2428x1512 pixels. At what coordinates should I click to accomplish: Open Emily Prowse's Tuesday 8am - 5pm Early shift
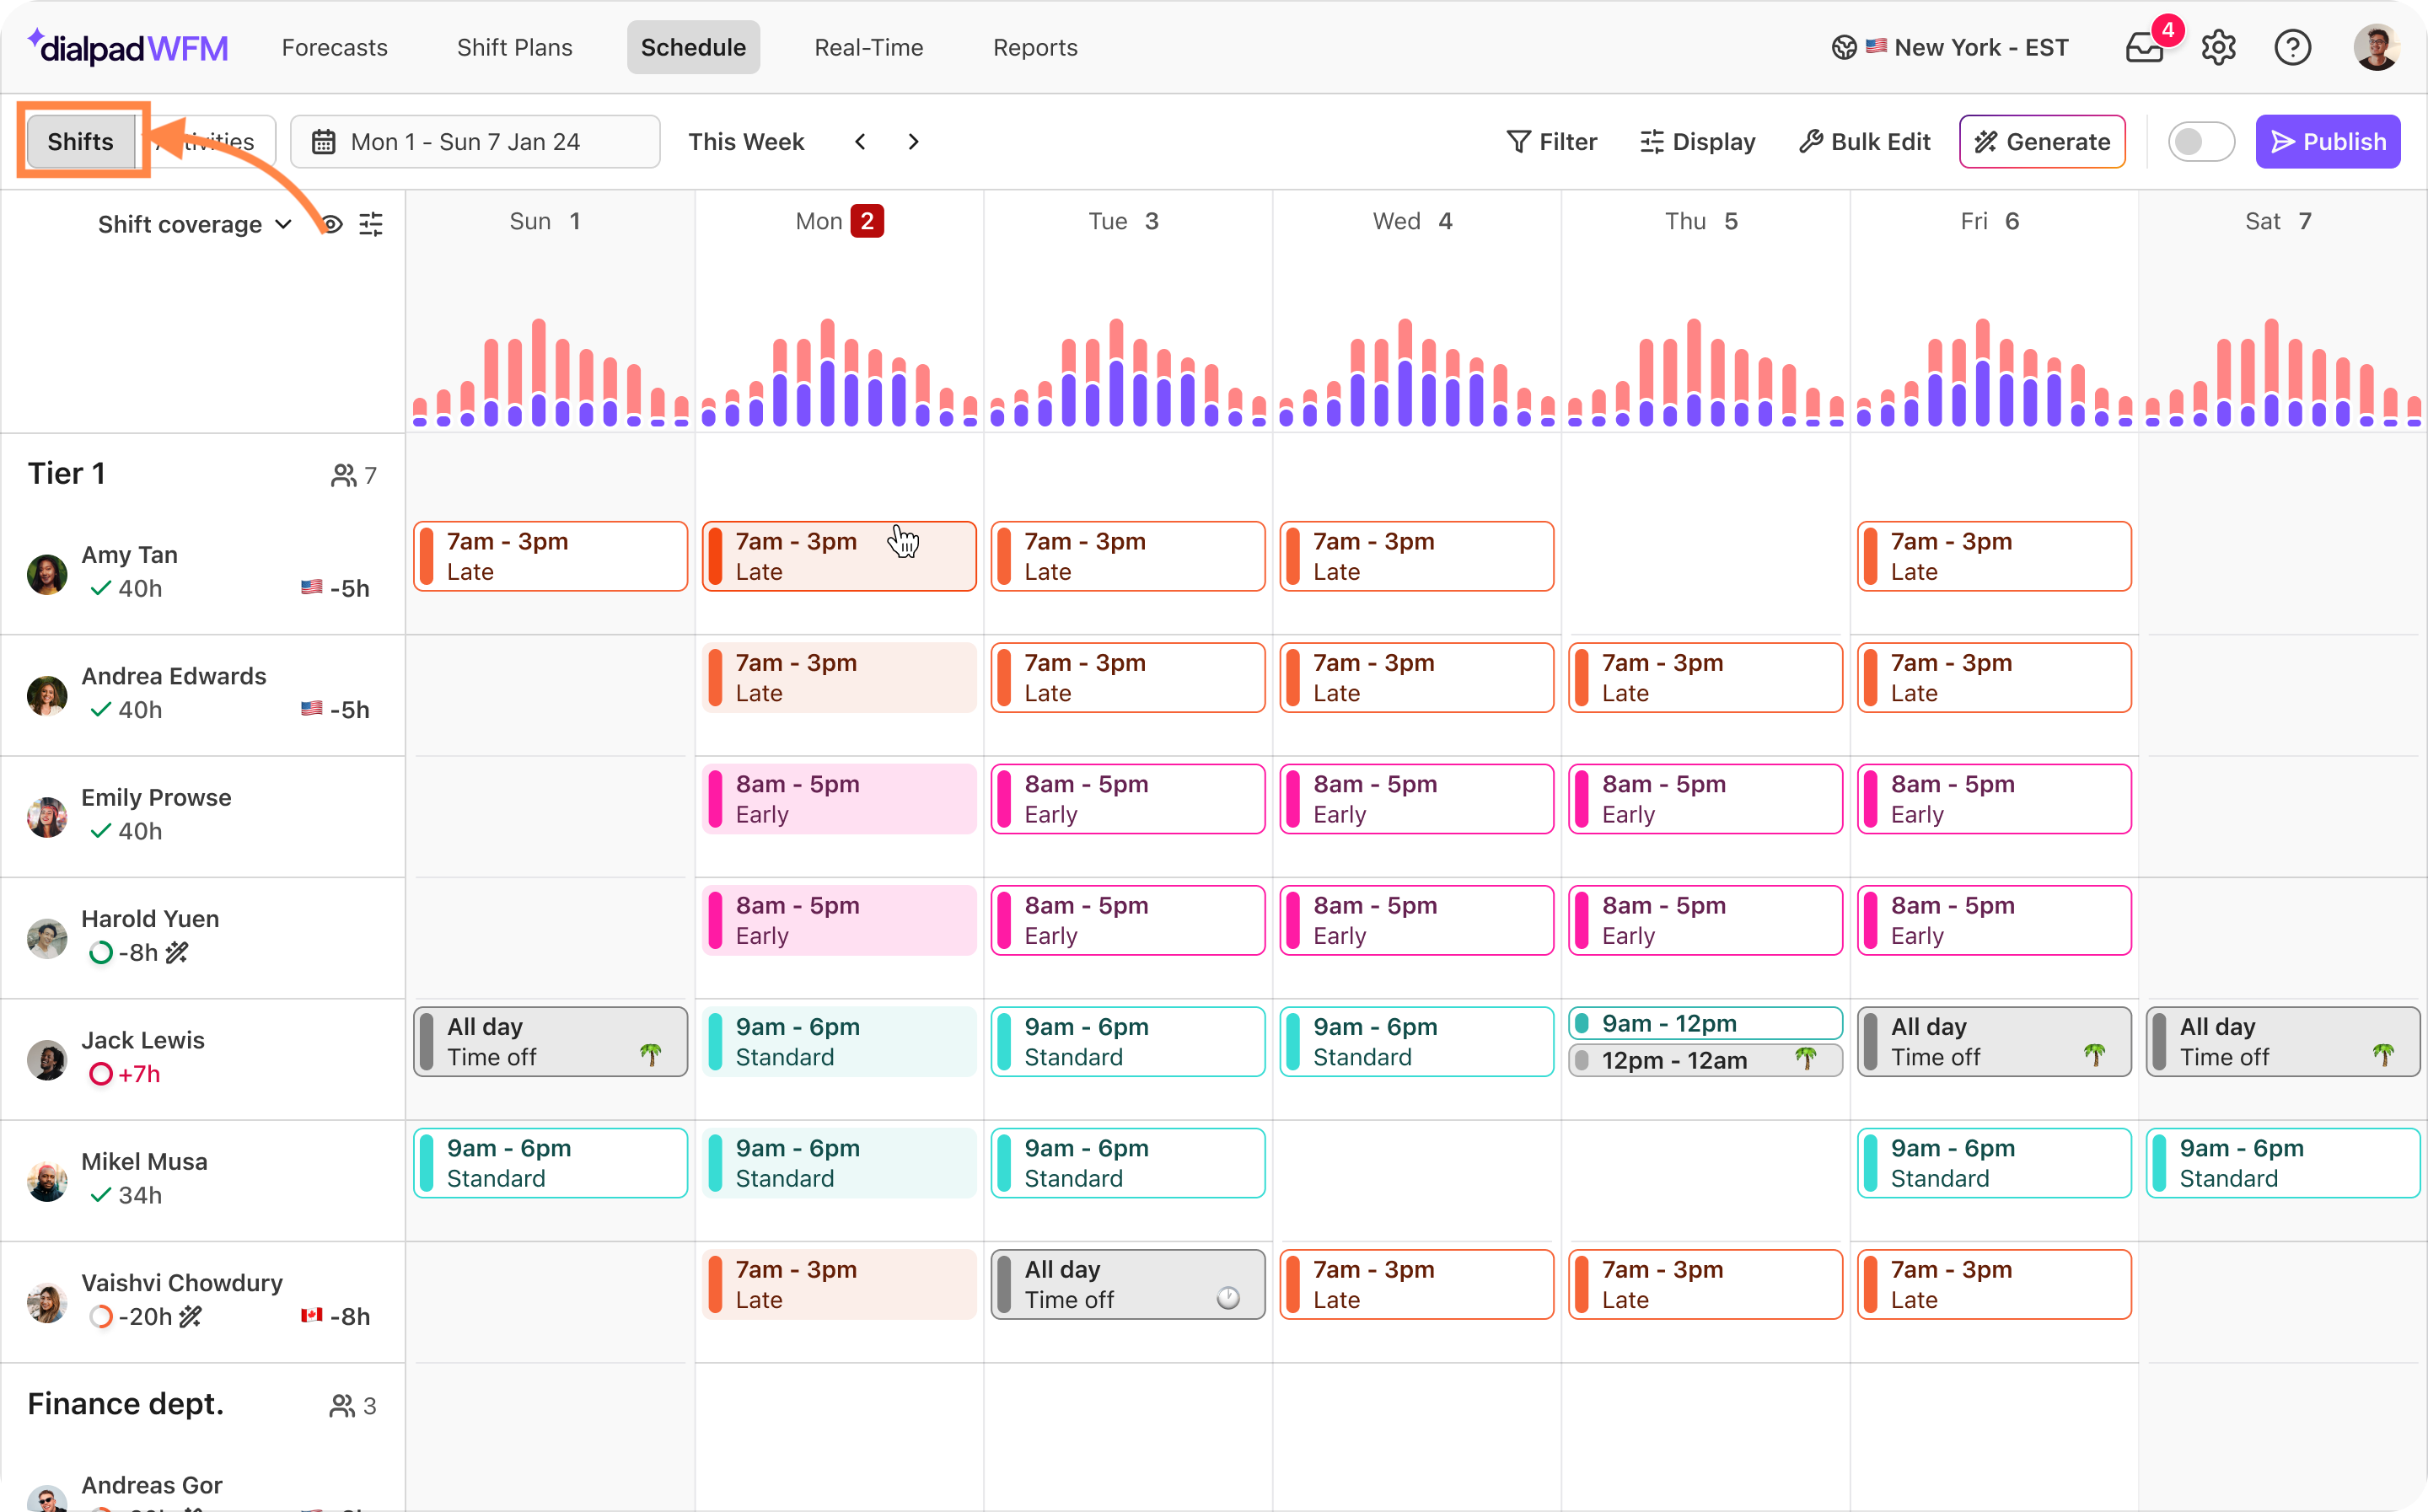[x=1128, y=799]
